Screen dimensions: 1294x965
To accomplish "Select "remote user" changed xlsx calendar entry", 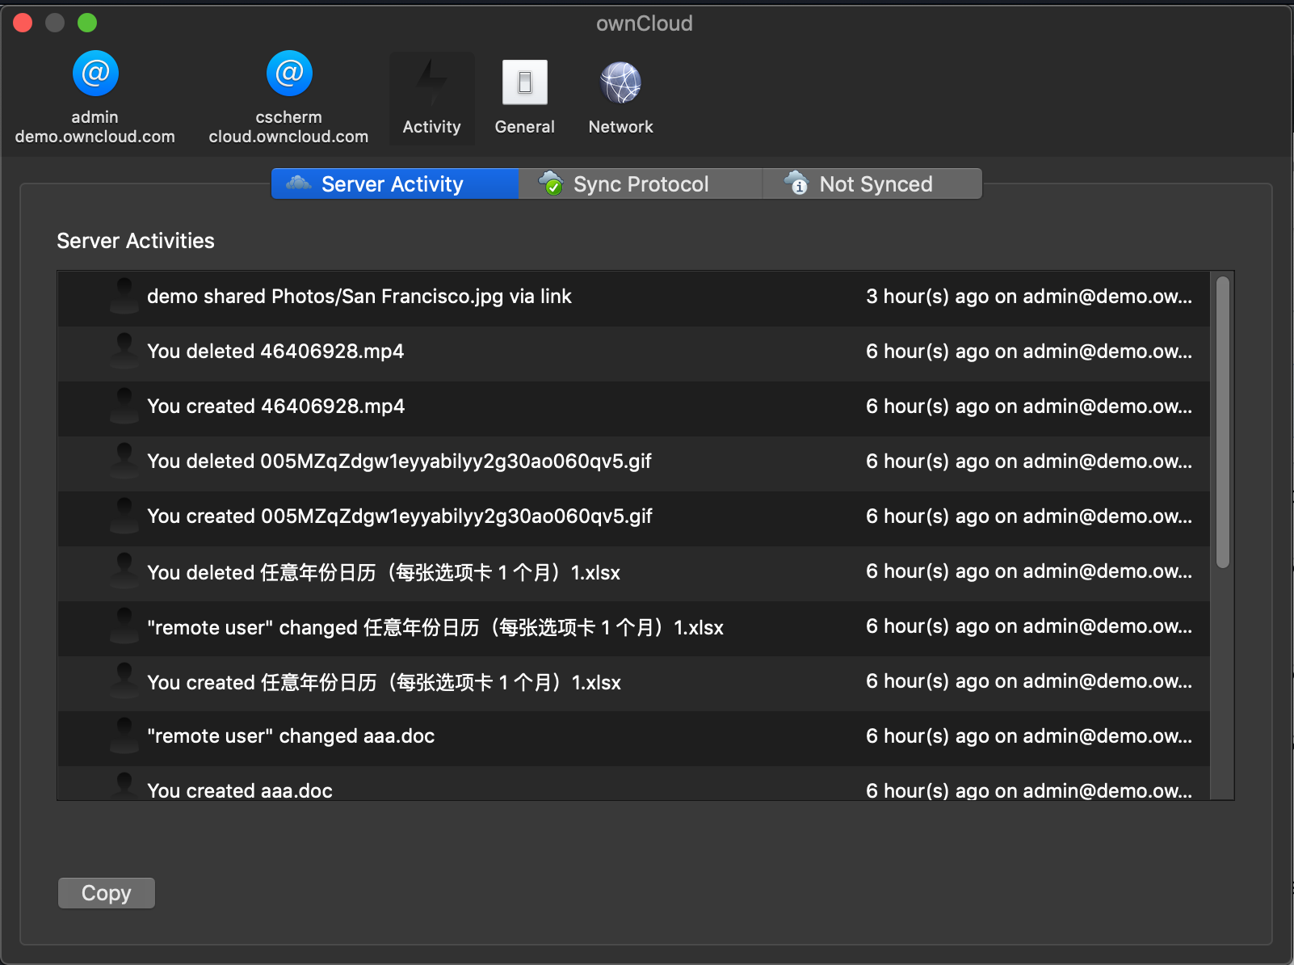I will point(435,628).
